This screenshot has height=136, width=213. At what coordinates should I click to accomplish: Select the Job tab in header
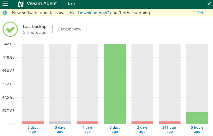[x=71, y=4]
